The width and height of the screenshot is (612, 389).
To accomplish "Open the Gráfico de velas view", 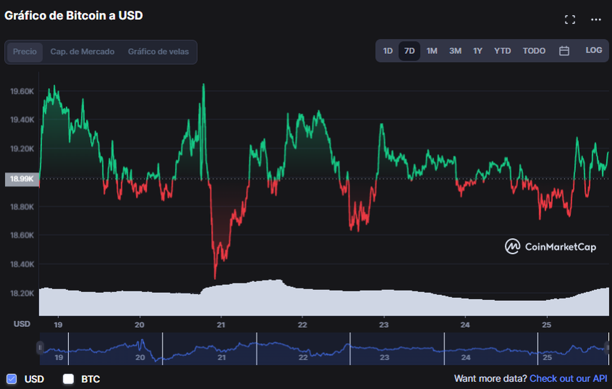I will (159, 52).
